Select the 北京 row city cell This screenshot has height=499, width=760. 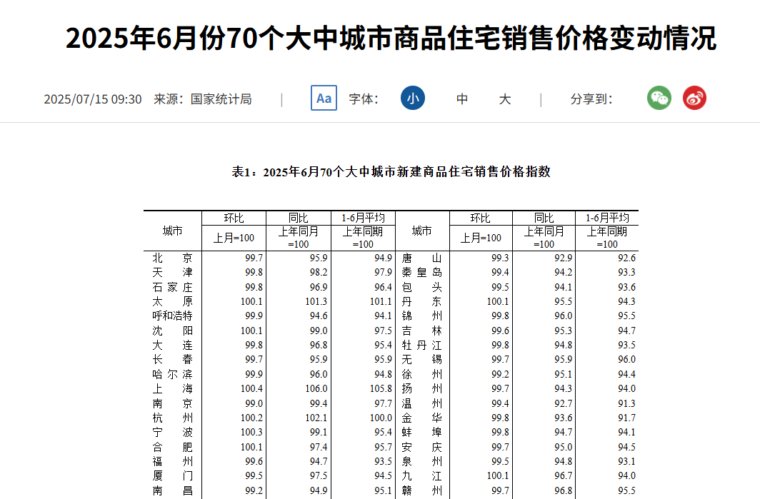pyautogui.click(x=172, y=258)
